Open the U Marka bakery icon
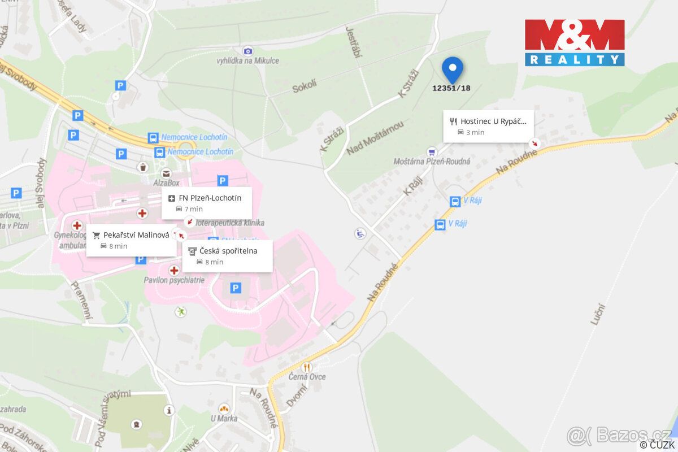The height and width of the screenshot is (452, 678). [x=224, y=408]
